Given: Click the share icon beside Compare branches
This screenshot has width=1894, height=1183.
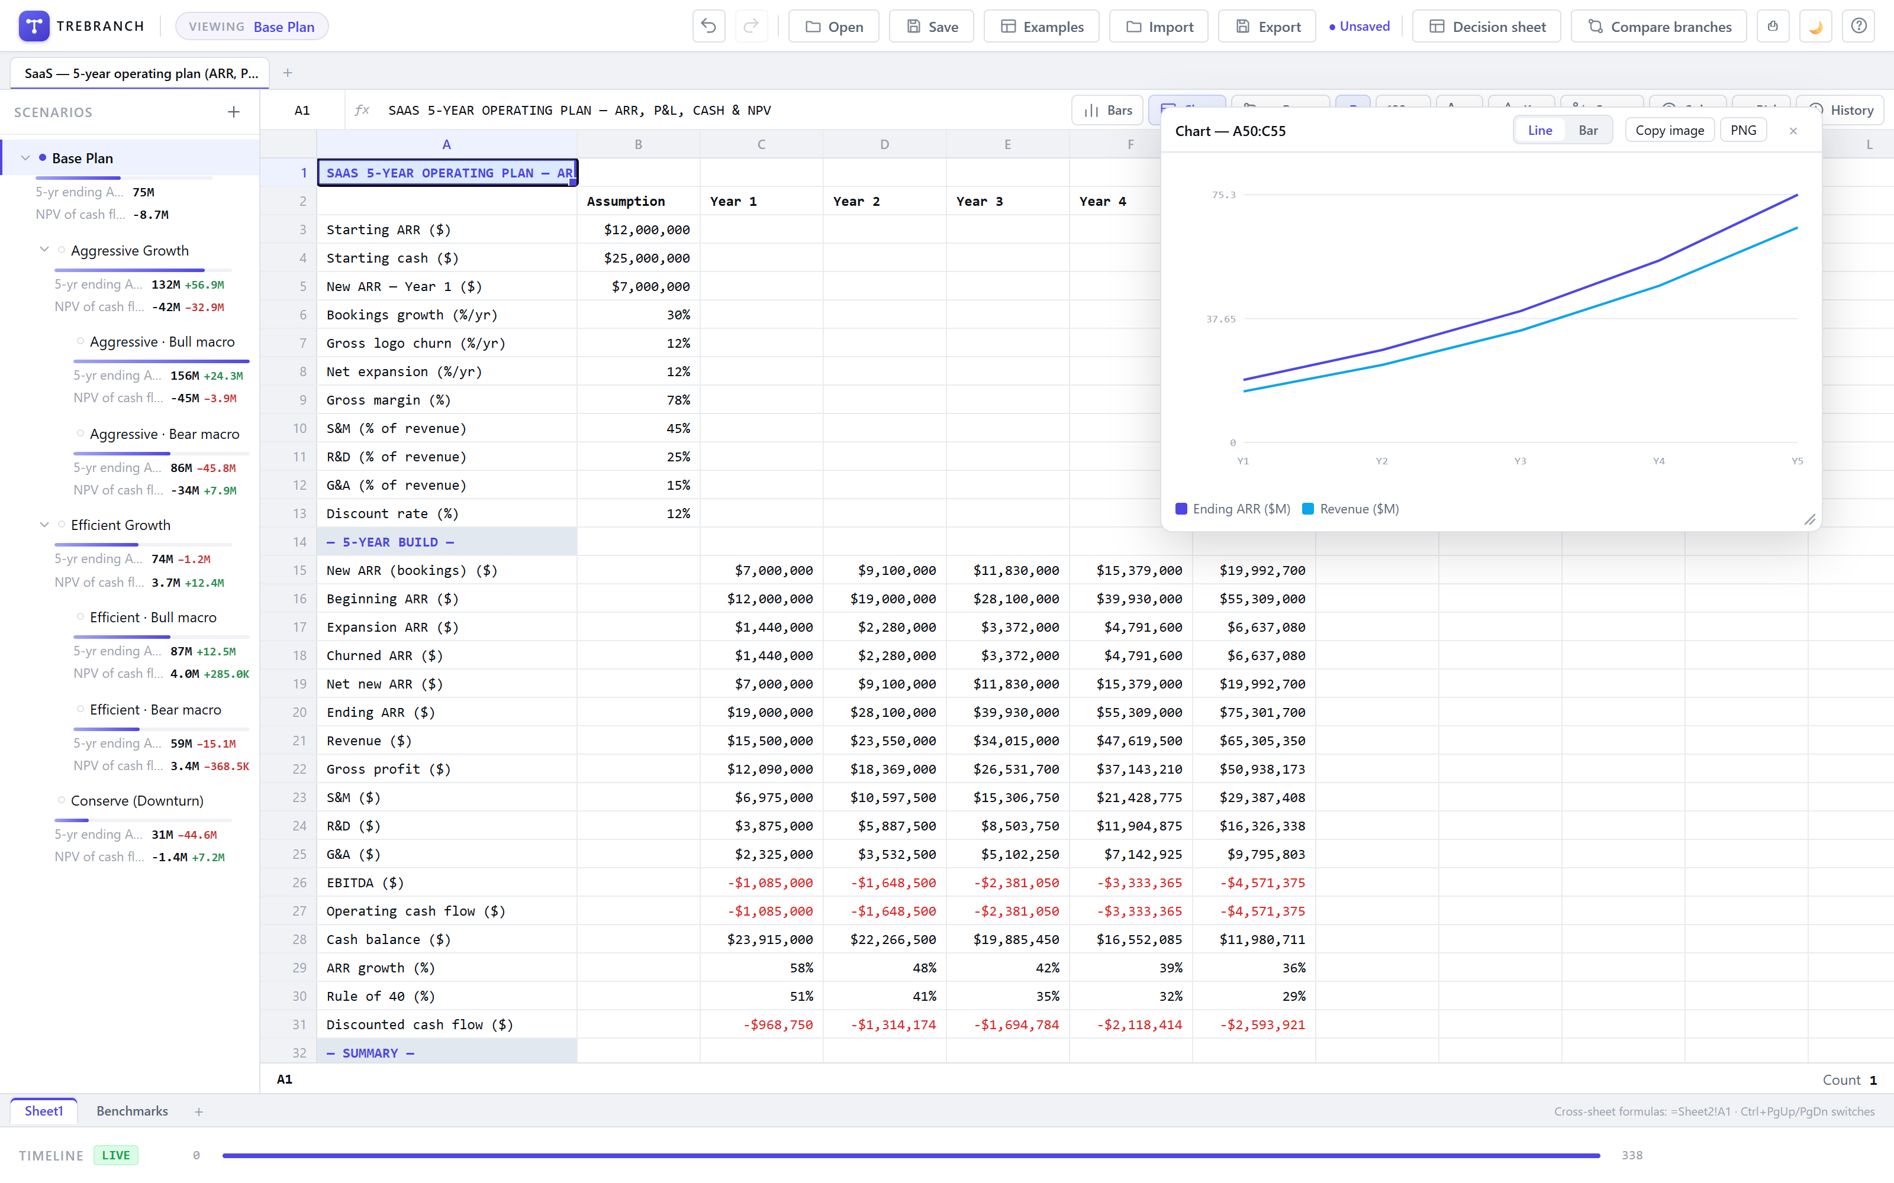Looking at the screenshot, I should tap(1773, 26).
